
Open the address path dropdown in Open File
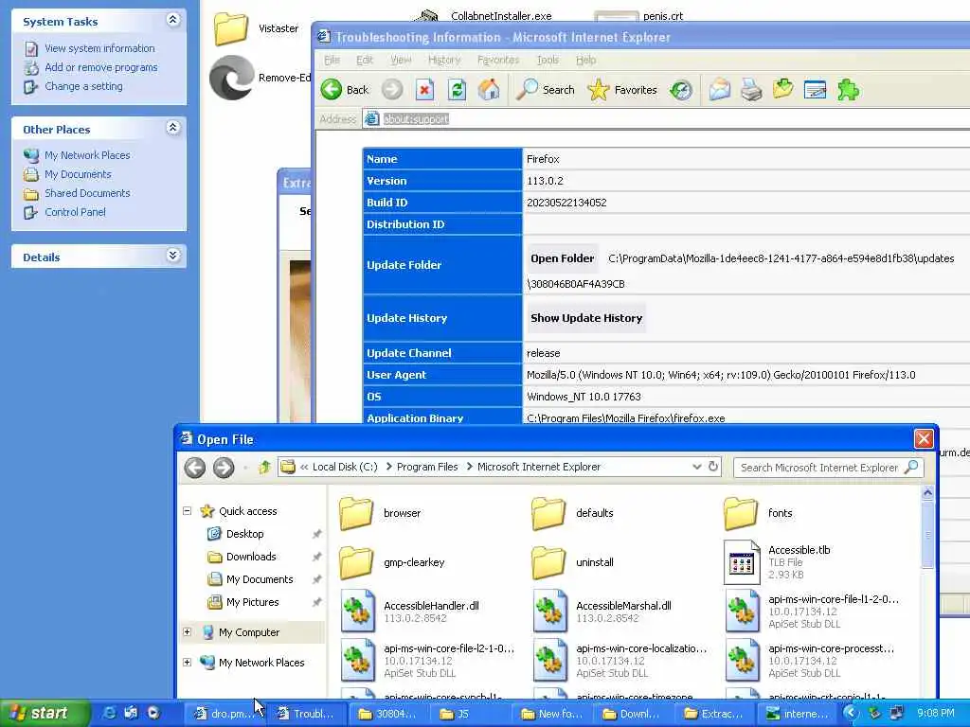pos(696,467)
